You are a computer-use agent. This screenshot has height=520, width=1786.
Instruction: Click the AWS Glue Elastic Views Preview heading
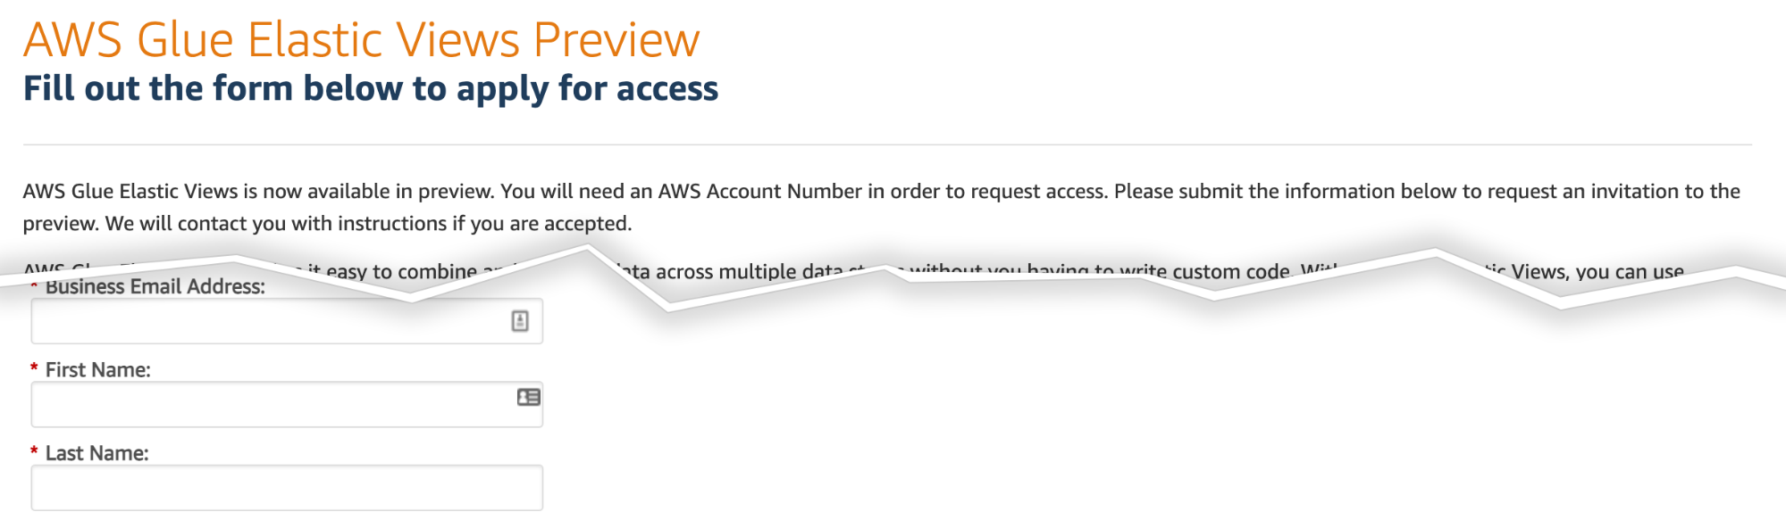[x=361, y=38]
